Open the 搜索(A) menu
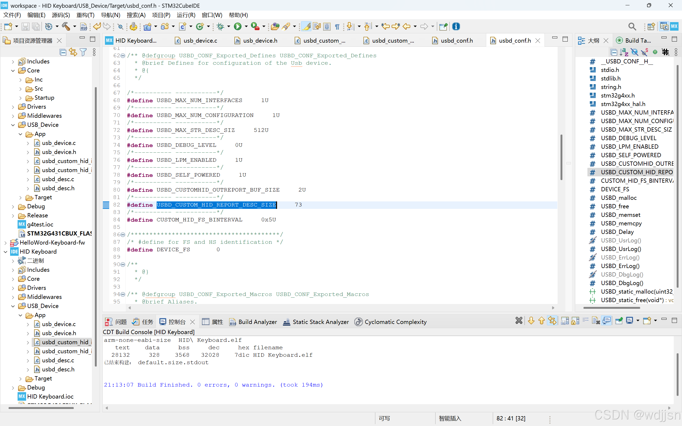Screen dimensions: 682x426 click(136, 15)
